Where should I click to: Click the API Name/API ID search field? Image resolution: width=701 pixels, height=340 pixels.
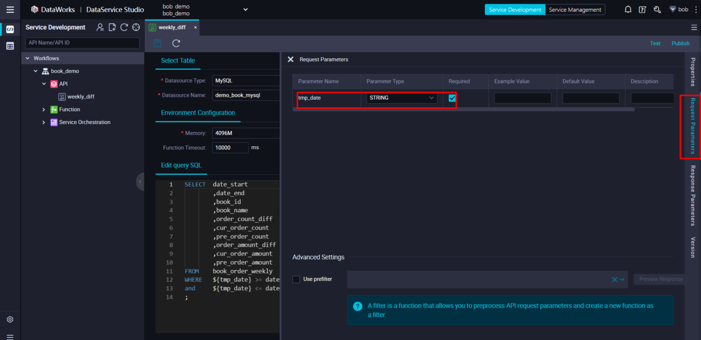click(82, 43)
